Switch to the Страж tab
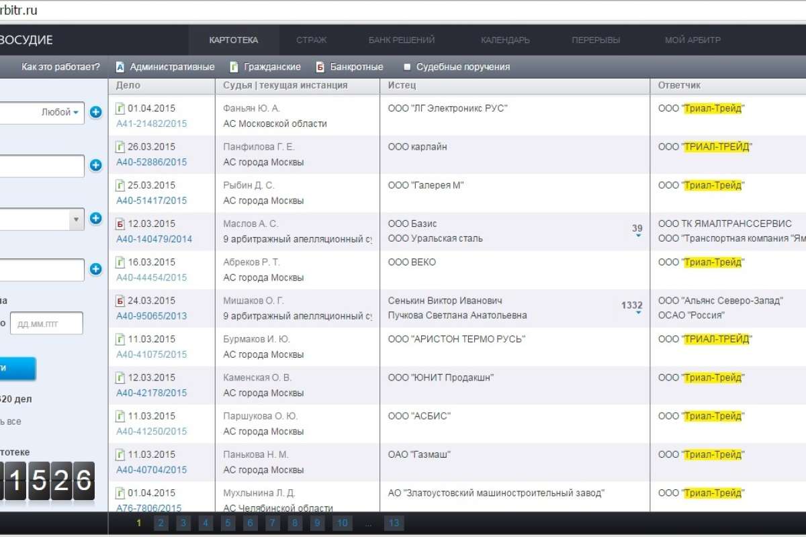This screenshot has height=537, width=806. 312,40
